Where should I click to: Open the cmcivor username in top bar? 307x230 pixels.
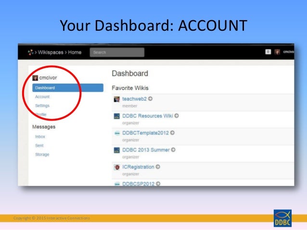[289, 52]
